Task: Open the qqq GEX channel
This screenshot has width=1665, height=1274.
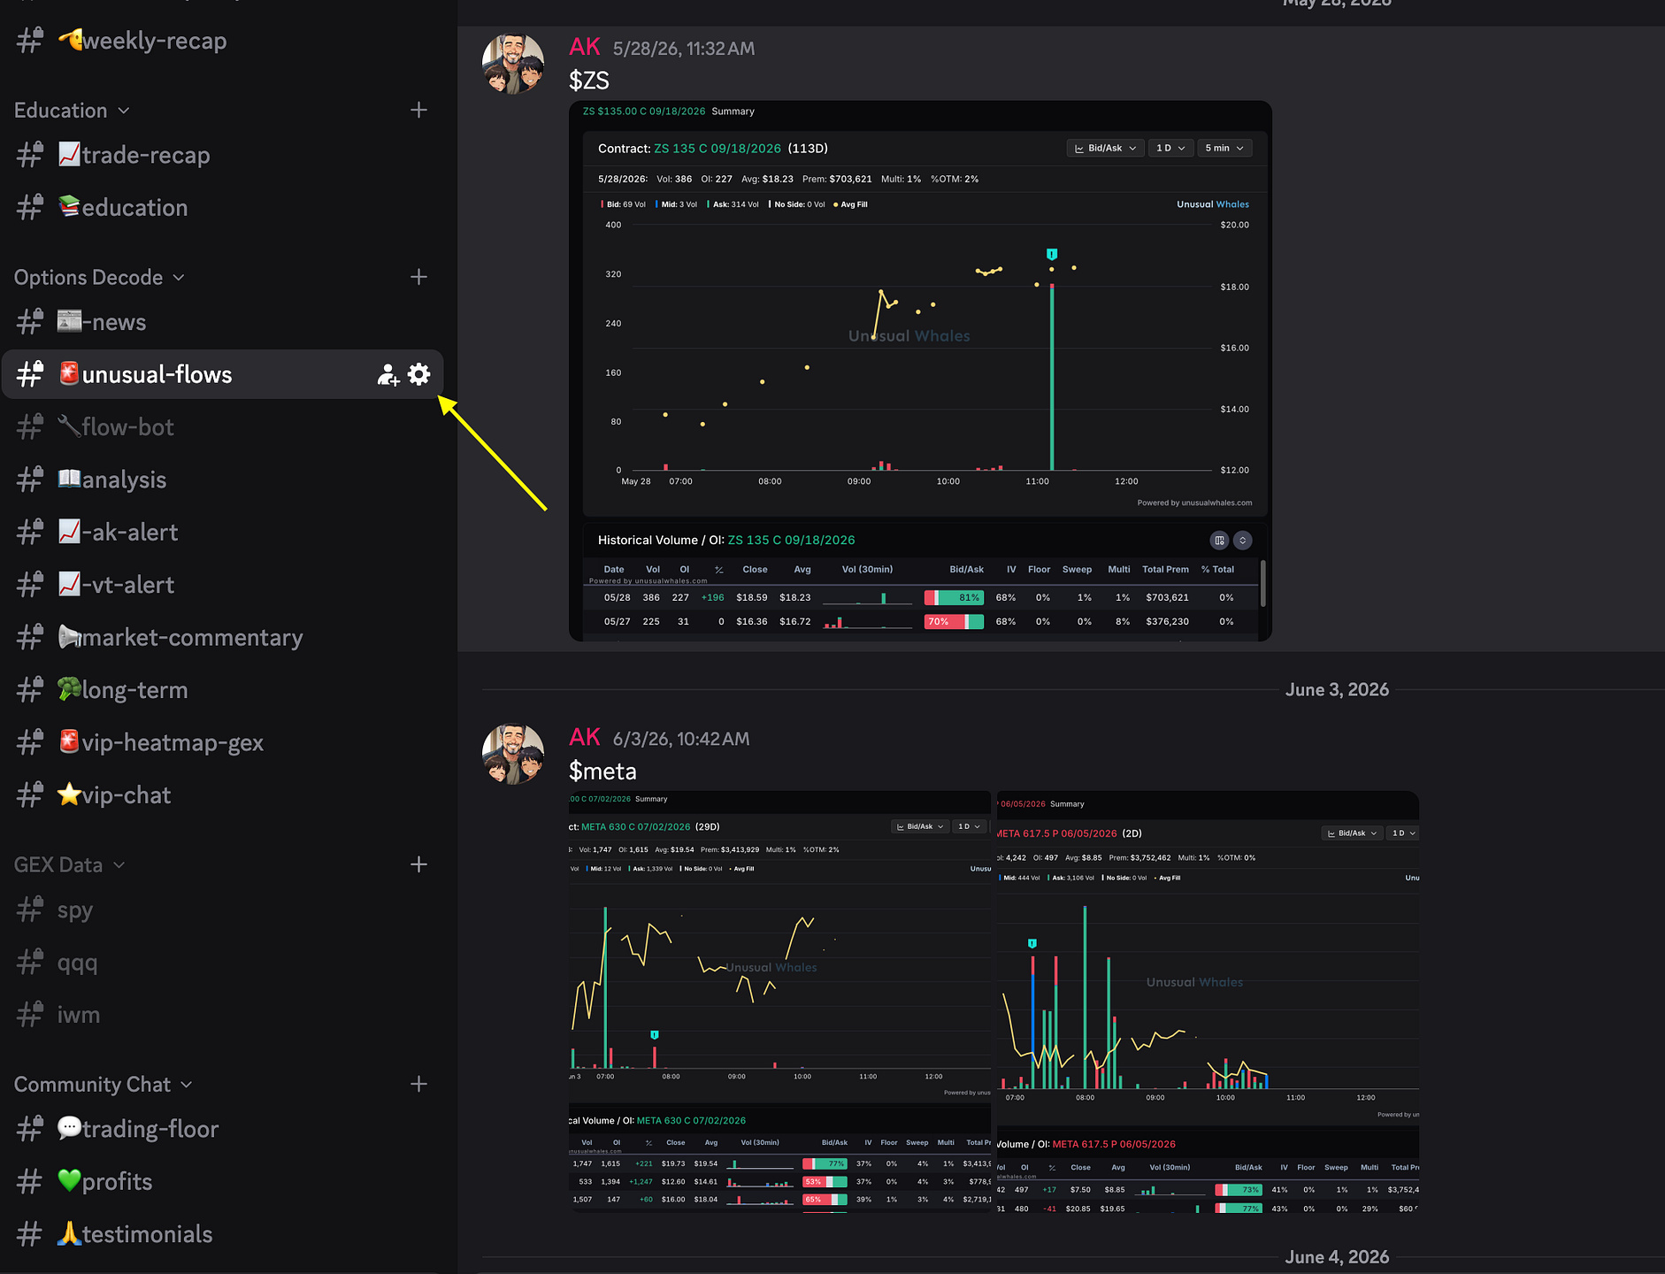Action: [223, 963]
